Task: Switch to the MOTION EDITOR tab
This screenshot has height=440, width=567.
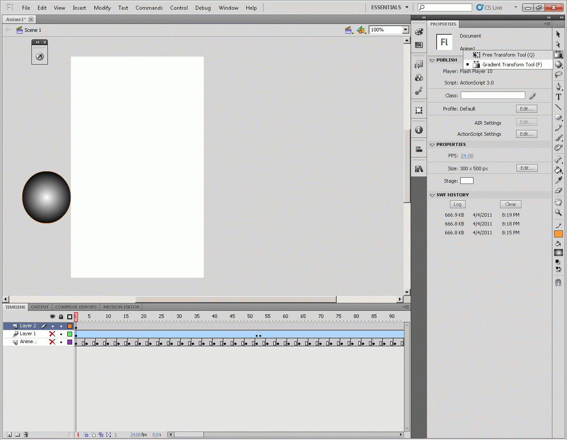Action: (121, 307)
